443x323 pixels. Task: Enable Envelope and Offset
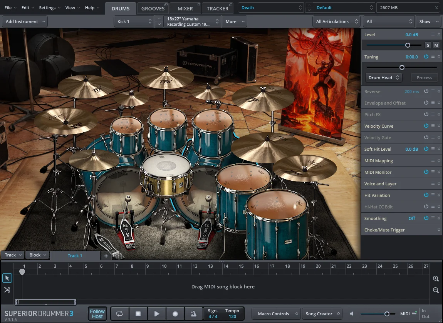click(426, 103)
